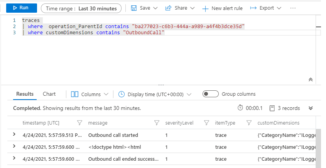Run the query
The width and height of the screenshot is (326, 168).
[x=22, y=8]
